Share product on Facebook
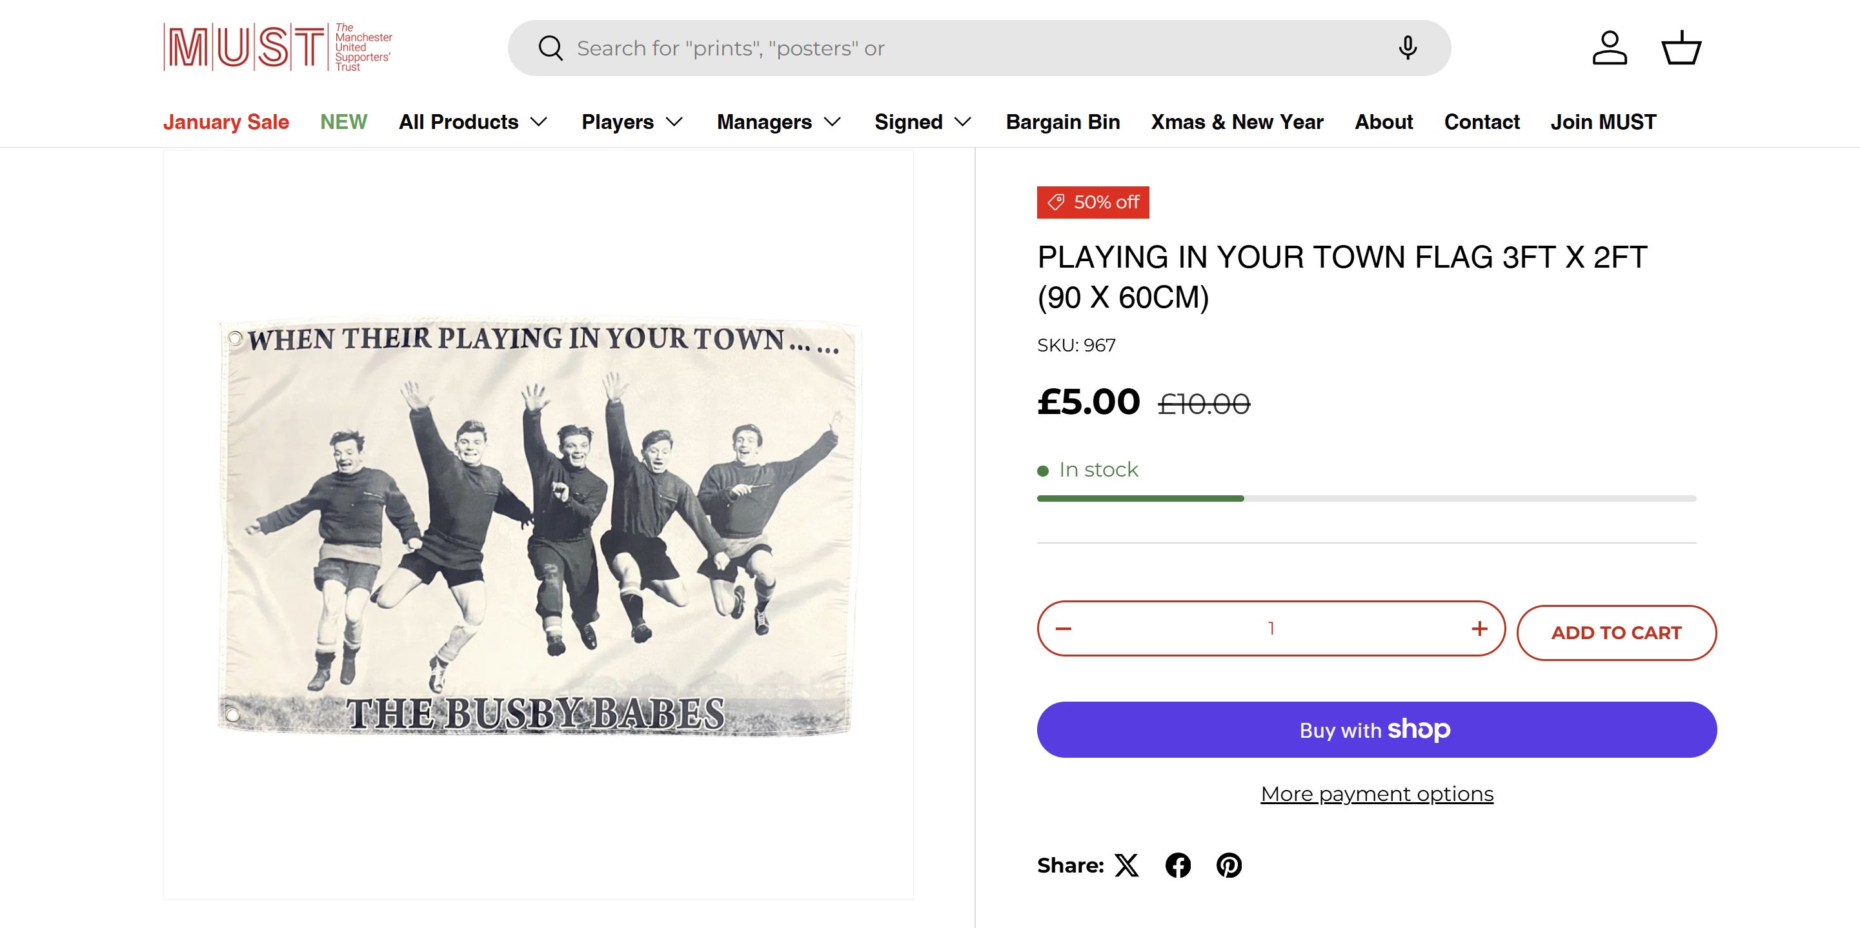The height and width of the screenshot is (928, 1860). [x=1178, y=865]
